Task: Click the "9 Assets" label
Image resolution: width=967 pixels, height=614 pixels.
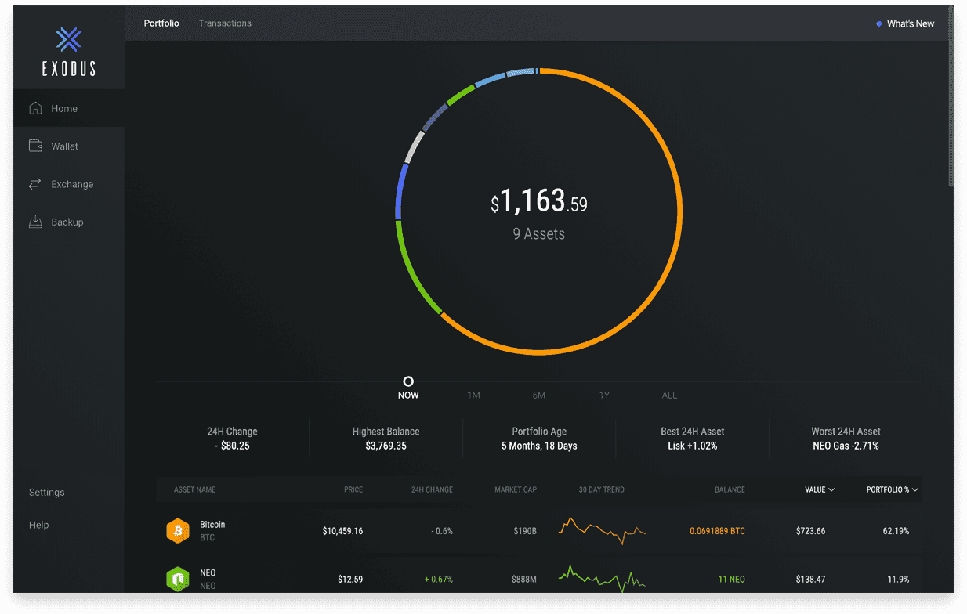Action: pyautogui.click(x=539, y=233)
